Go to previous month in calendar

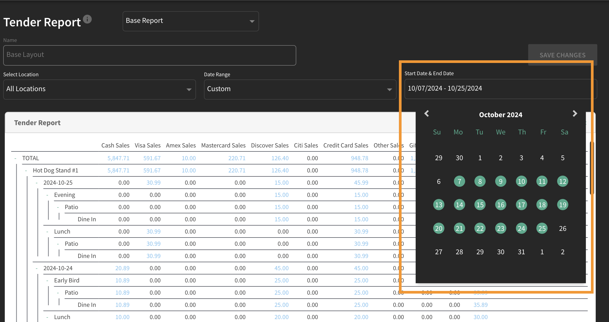click(427, 113)
